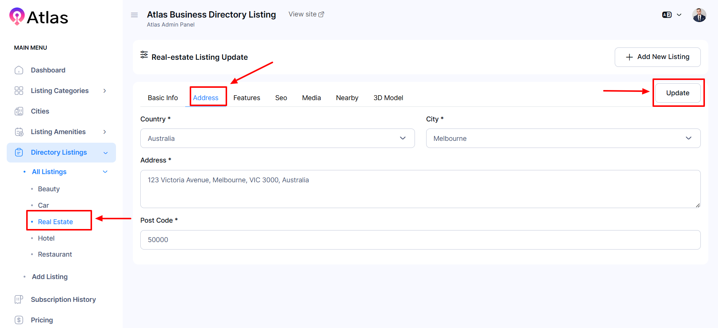Open the View site link
The image size is (718, 328).
306,14
